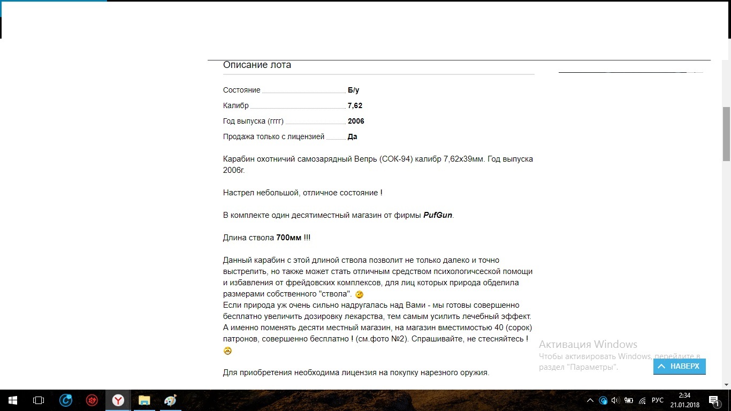
Task: Open the Windows Start menu
Action: (13, 400)
